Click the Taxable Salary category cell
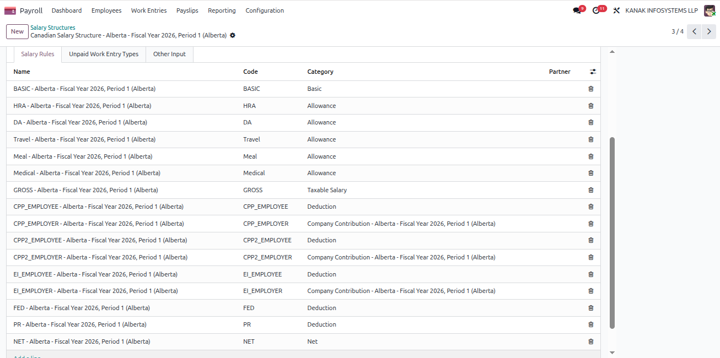720x358 pixels. pos(327,190)
